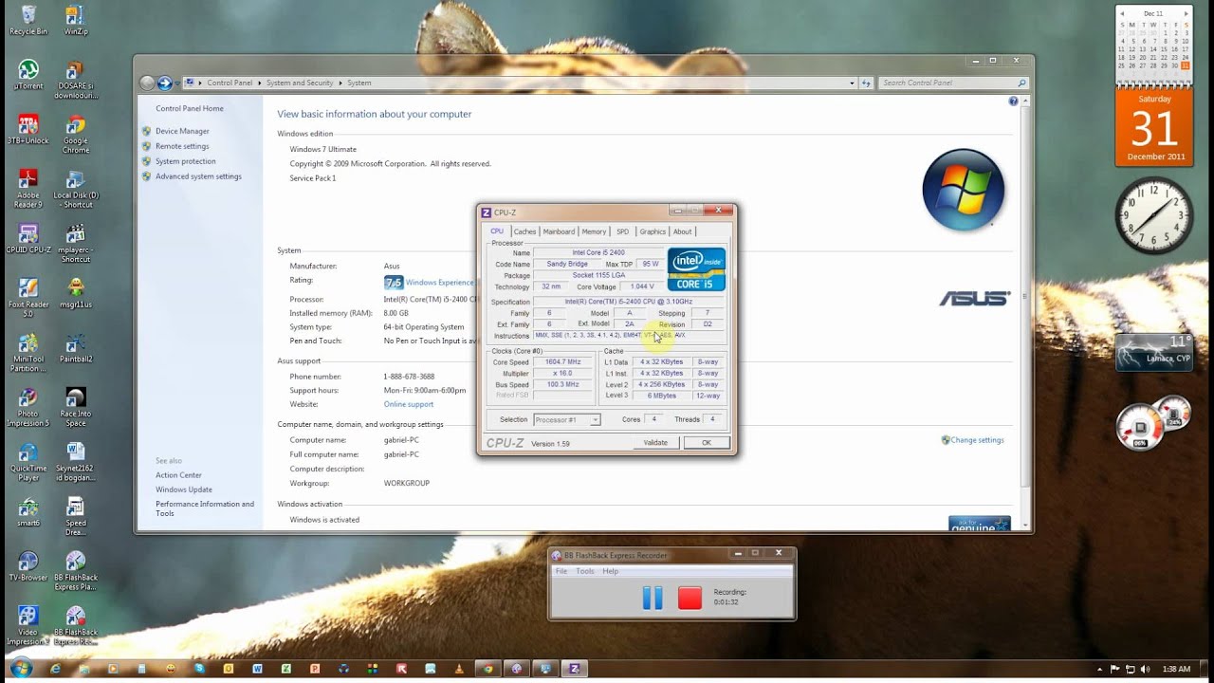Screen dimensions: 1214x683
Task: Open MiniTool Partition desktop icon
Action: click(x=28, y=353)
